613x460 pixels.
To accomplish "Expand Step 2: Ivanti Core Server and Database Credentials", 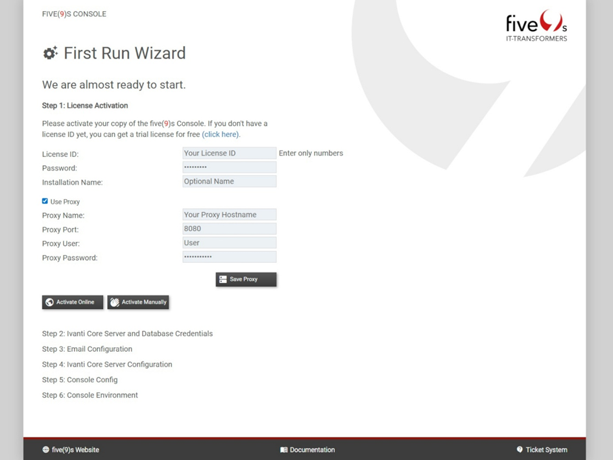I will 127,333.
